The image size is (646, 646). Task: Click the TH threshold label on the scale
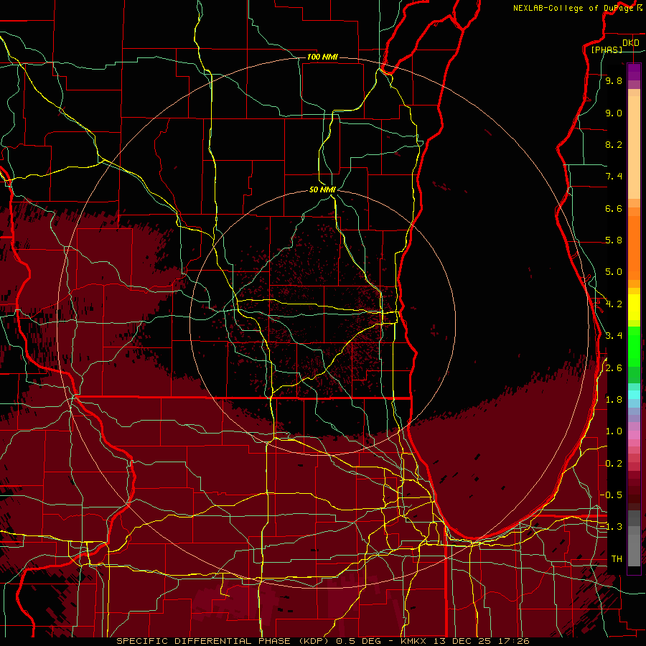[617, 558]
